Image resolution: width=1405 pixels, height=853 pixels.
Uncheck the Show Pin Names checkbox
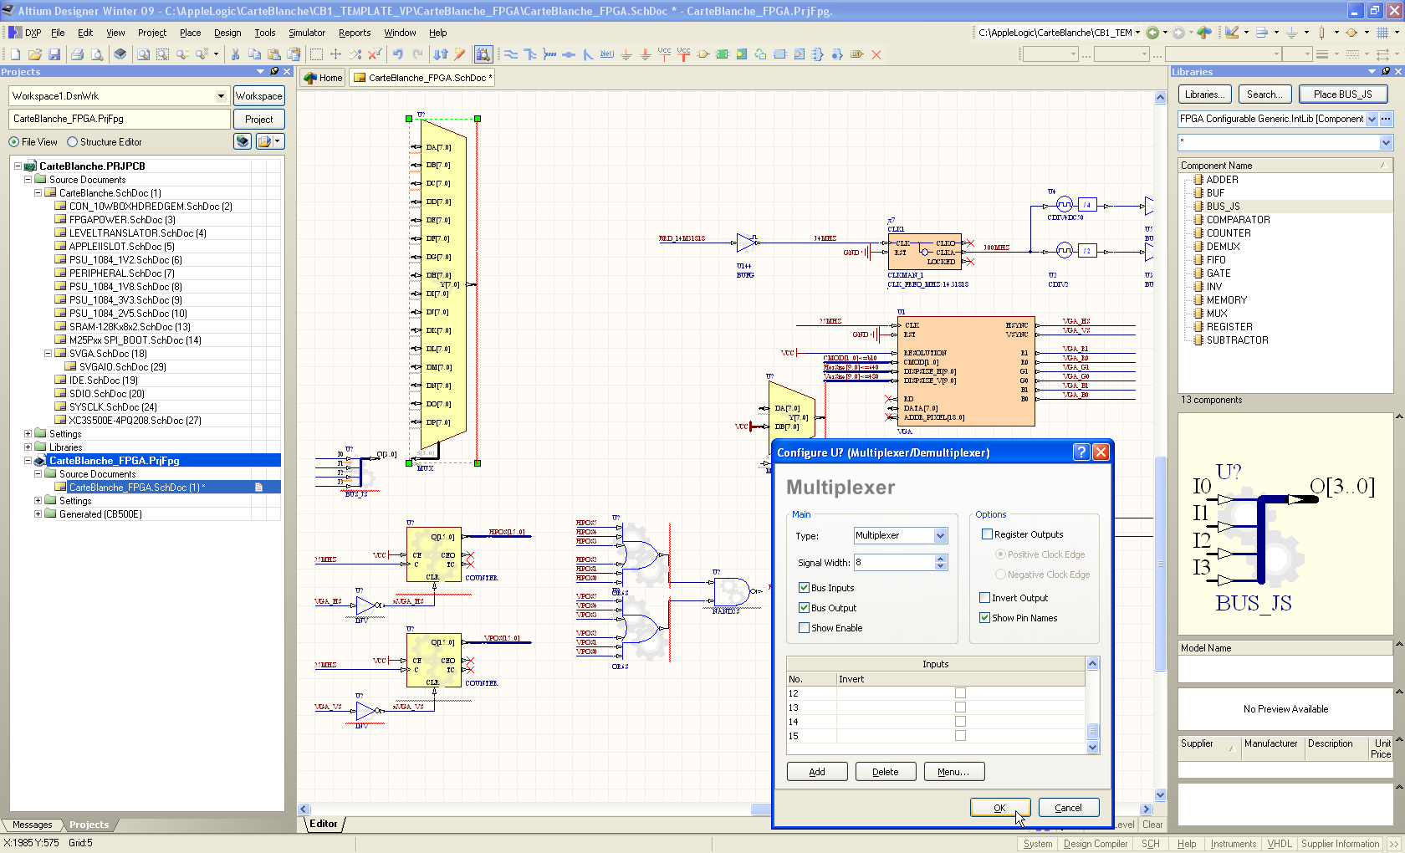point(984,618)
